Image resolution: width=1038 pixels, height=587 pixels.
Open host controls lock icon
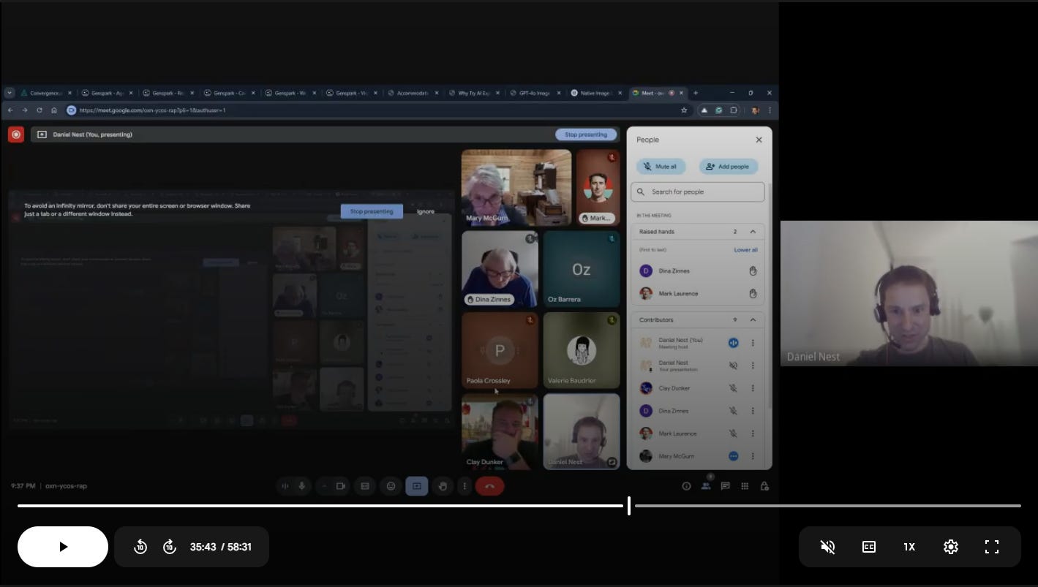tap(764, 486)
